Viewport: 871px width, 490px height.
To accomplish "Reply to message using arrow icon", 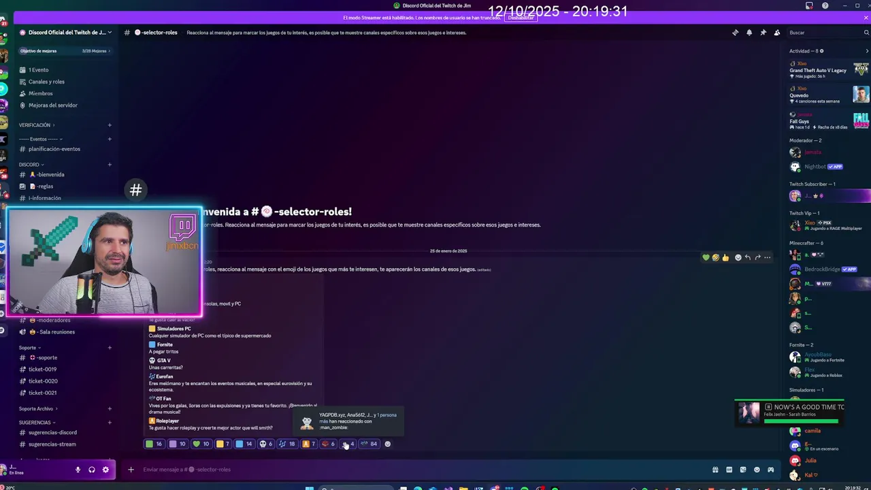I will pos(748,257).
